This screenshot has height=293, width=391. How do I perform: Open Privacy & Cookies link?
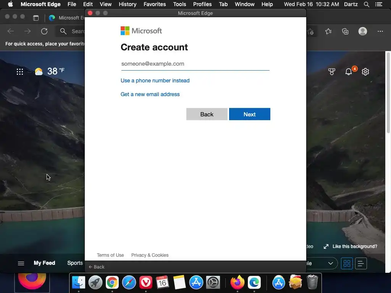[x=150, y=255]
